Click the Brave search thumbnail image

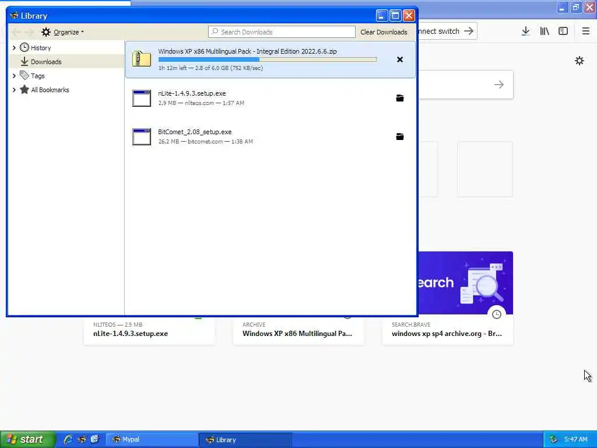pos(466,283)
